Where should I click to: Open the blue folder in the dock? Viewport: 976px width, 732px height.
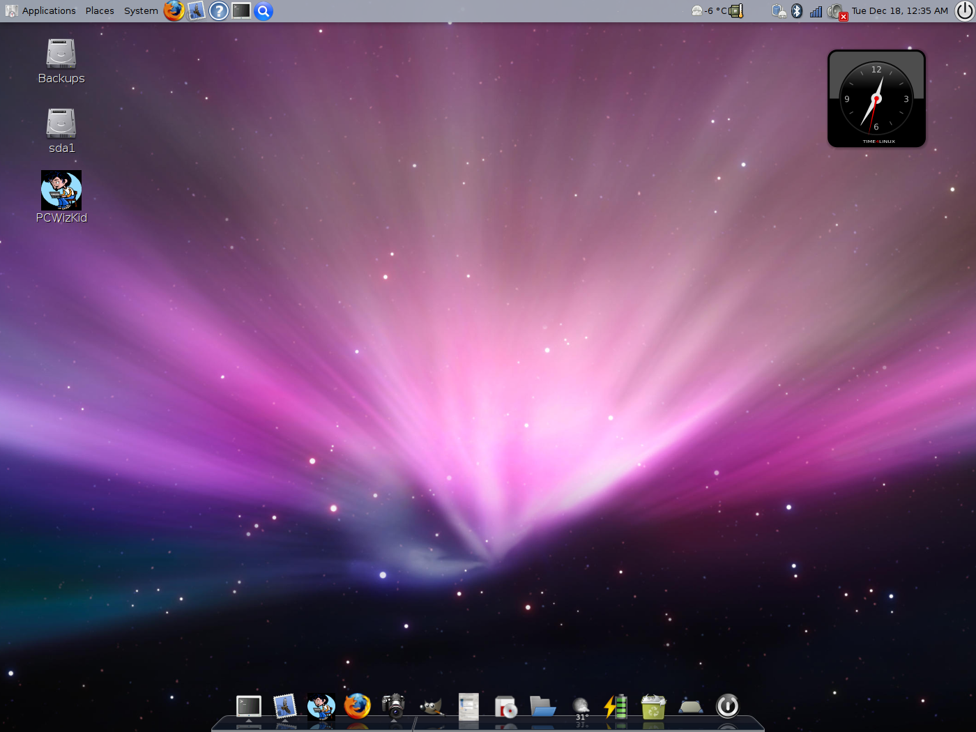click(542, 707)
